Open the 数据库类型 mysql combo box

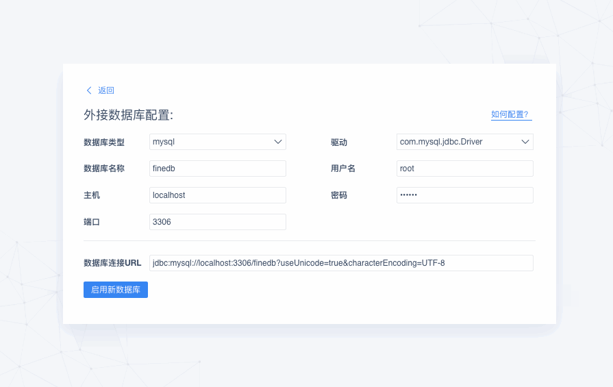point(218,142)
